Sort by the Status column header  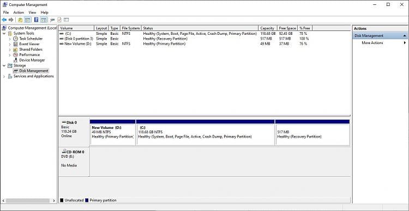(x=200, y=28)
